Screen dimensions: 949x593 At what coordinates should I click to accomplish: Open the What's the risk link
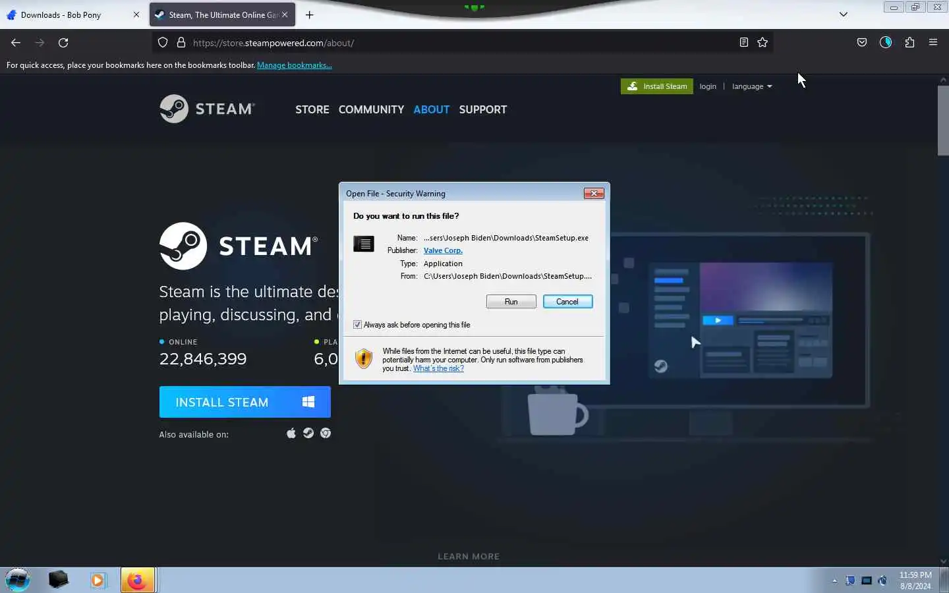pos(438,368)
